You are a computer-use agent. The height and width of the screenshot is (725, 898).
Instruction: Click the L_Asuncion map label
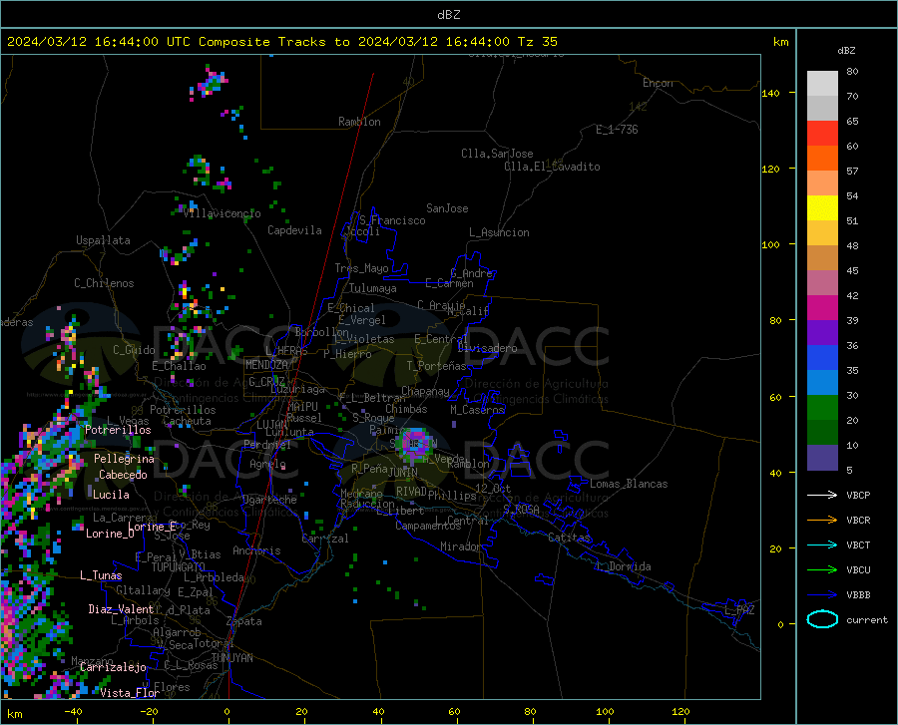pos(499,232)
